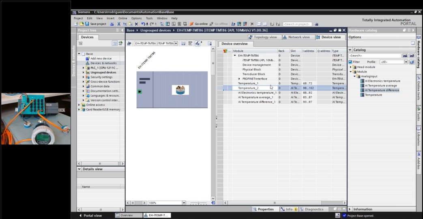Open the Online menu
423x219 pixels.
tap(123, 18)
